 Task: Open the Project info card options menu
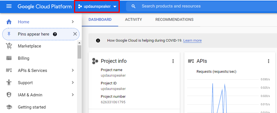[x=173, y=61]
